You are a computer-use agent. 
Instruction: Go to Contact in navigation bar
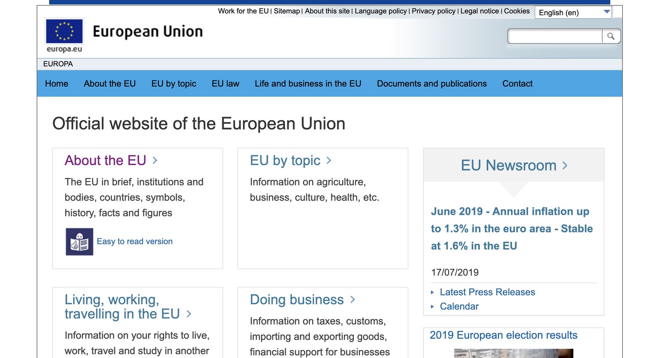tap(517, 83)
